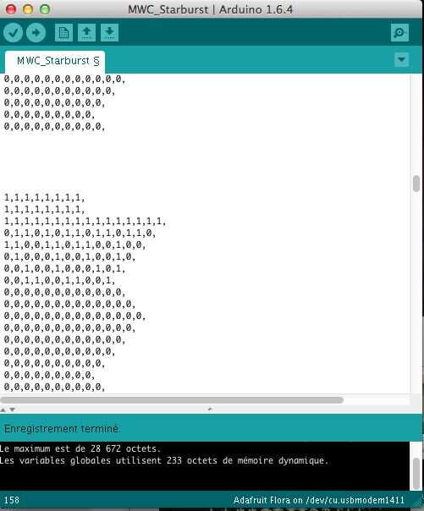Click the yellow minimize window button
The image size is (424, 511).
(28, 9)
